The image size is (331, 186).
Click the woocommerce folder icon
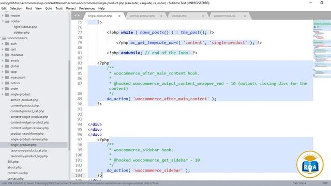pos(4,38)
